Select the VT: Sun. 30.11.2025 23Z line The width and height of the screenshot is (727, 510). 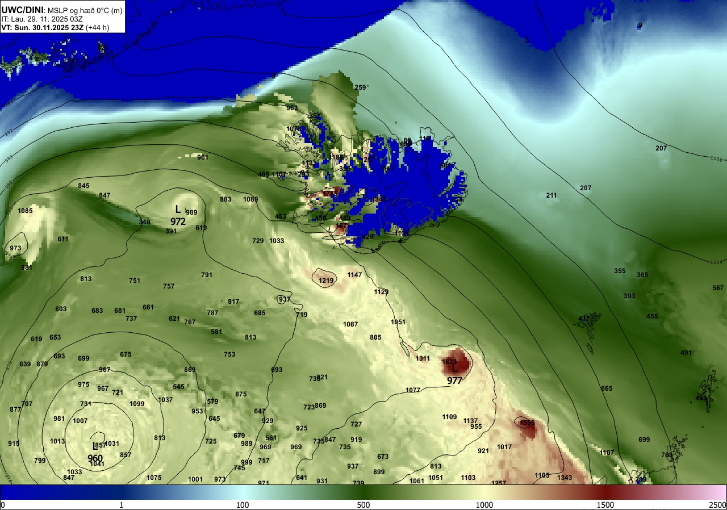pos(55,27)
